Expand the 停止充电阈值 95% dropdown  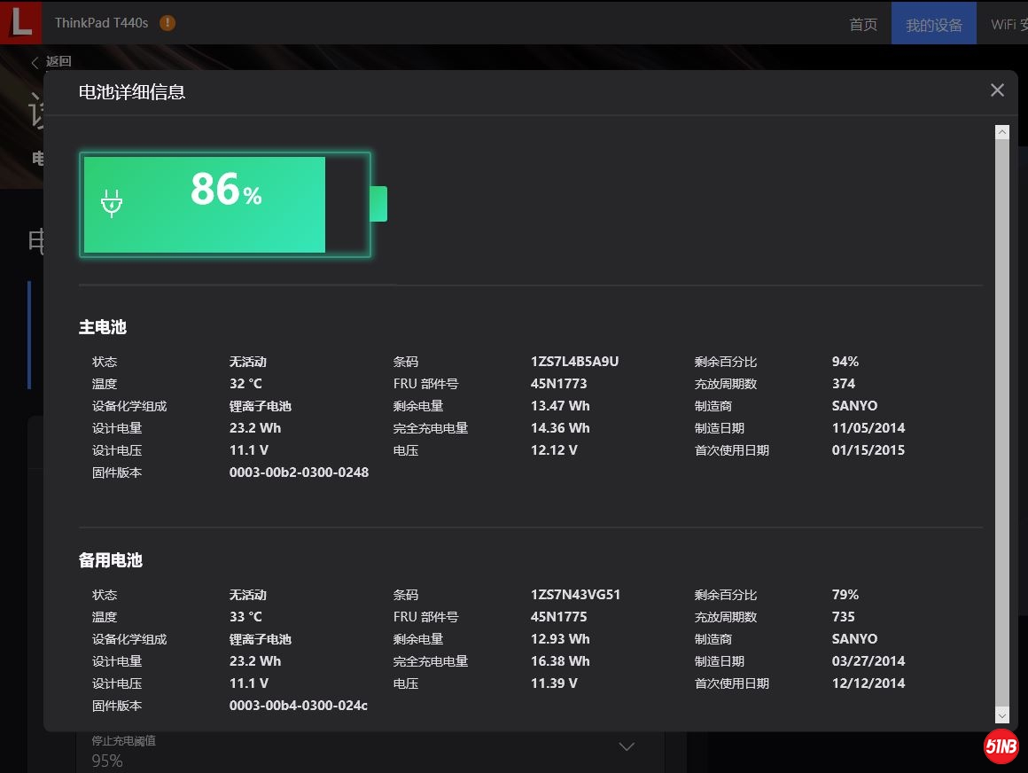pyautogui.click(x=626, y=747)
